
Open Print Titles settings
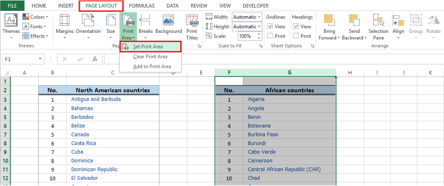click(192, 27)
